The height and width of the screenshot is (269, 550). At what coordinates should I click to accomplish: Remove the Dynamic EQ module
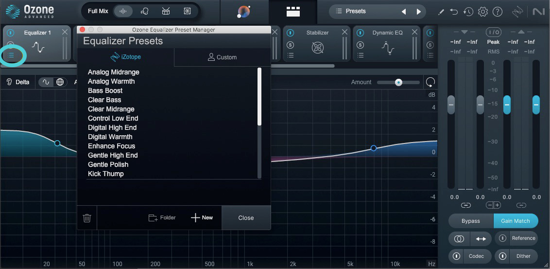pyautogui.click(x=415, y=32)
